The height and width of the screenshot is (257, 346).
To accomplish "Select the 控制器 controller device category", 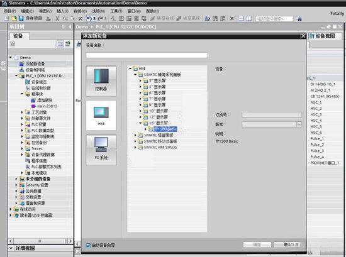I will tap(101, 81).
